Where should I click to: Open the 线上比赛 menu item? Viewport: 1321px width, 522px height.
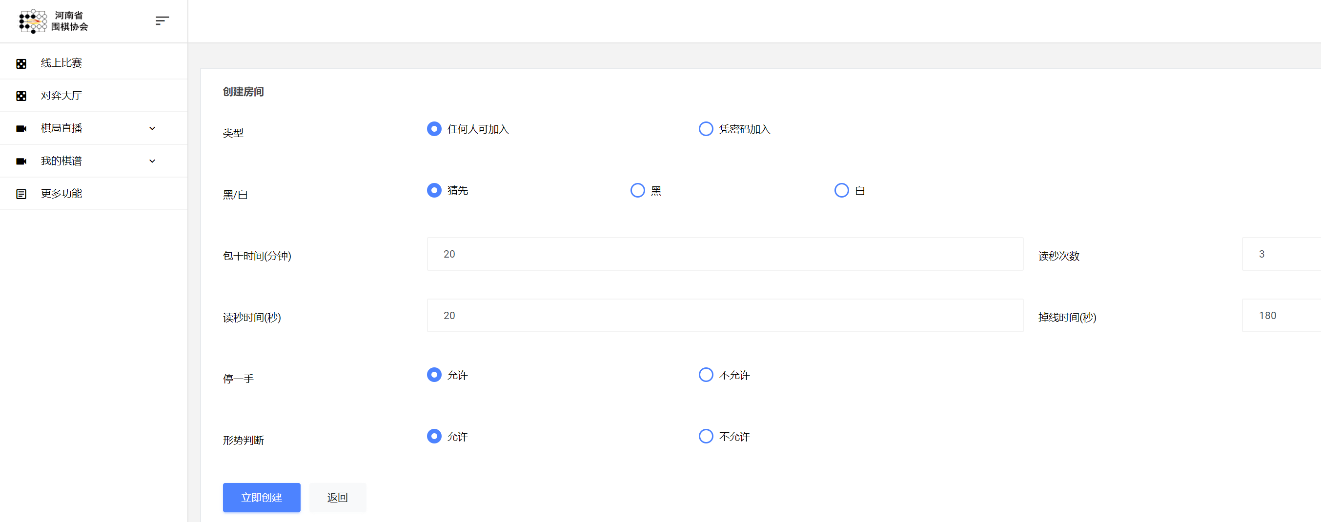tap(61, 63)
